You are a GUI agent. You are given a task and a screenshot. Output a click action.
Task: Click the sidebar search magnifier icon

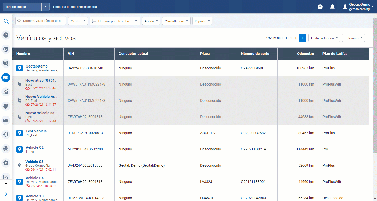[6, 21]
